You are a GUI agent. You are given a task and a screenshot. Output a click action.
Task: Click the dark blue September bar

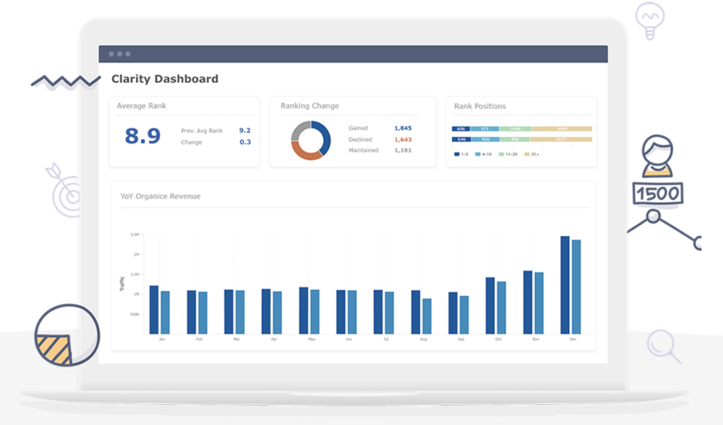[453, 313]
